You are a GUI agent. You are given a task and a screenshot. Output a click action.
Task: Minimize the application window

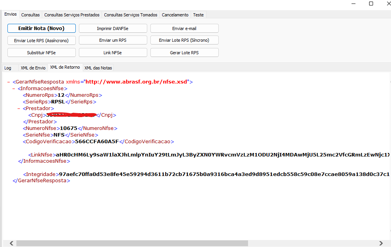tap(354, 4)
